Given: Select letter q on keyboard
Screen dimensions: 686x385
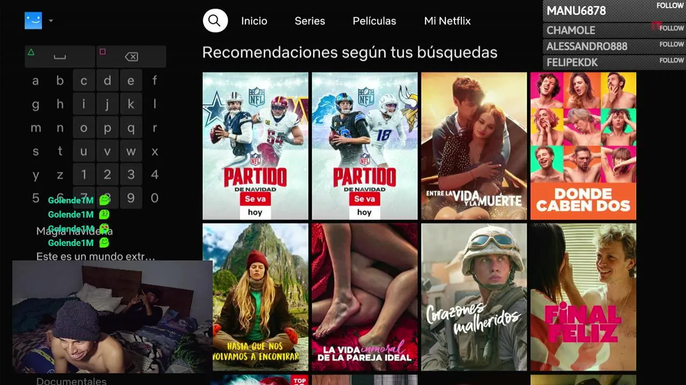Looking at the screenshot, I should click(x=131, y=128).
